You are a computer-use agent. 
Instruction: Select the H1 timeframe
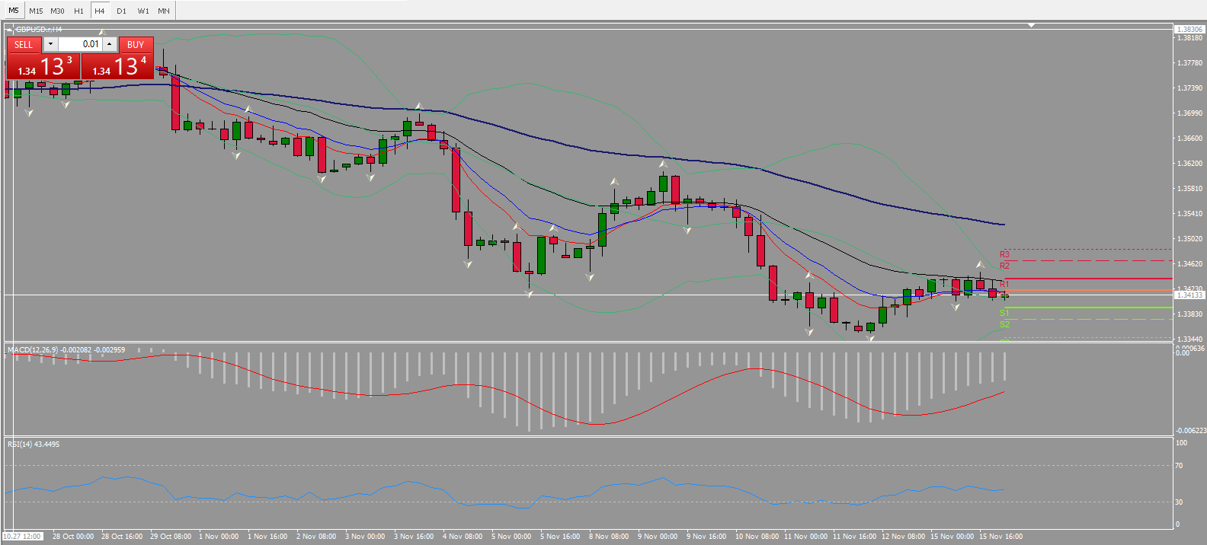78,11
